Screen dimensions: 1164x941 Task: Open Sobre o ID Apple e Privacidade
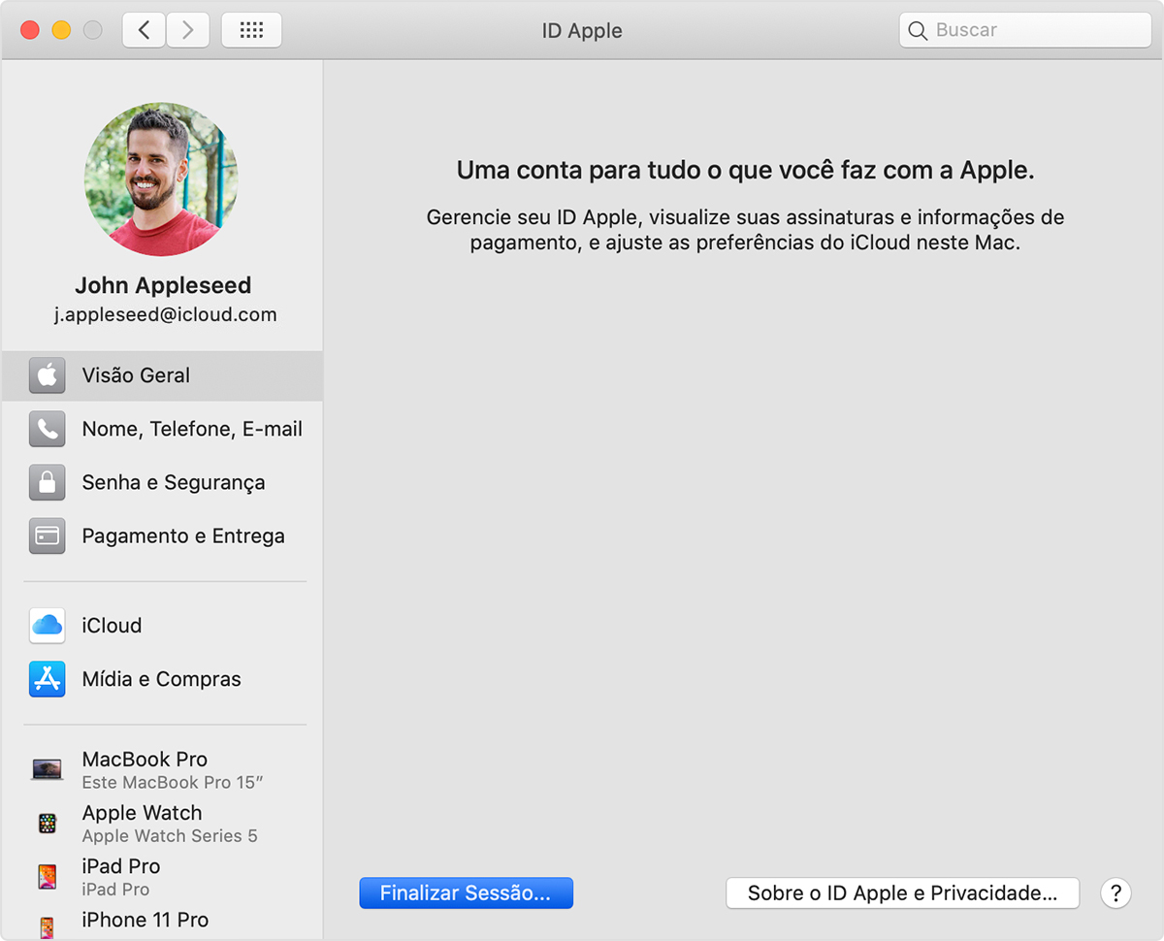[902, 893]
